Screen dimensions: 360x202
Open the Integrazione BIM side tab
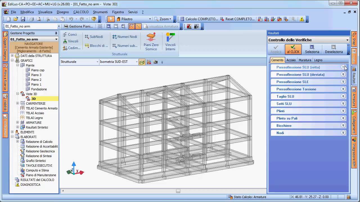[354, 152]
